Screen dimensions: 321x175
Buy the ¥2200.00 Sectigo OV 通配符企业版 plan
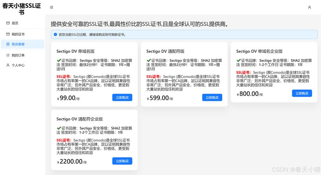(x=122, y=161)
